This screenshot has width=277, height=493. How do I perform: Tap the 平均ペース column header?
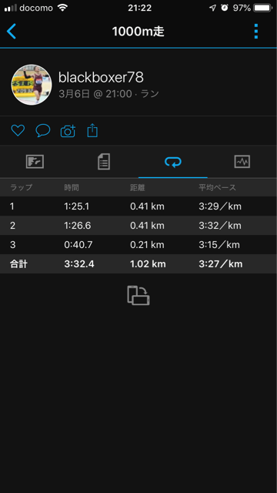tap(217, 188)
